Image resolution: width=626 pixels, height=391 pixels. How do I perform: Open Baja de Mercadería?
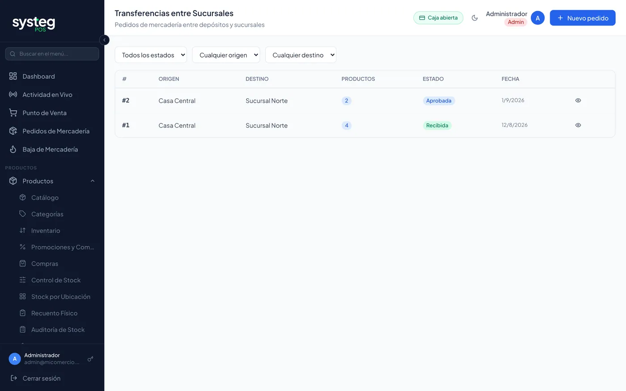(x=52, y=150)
